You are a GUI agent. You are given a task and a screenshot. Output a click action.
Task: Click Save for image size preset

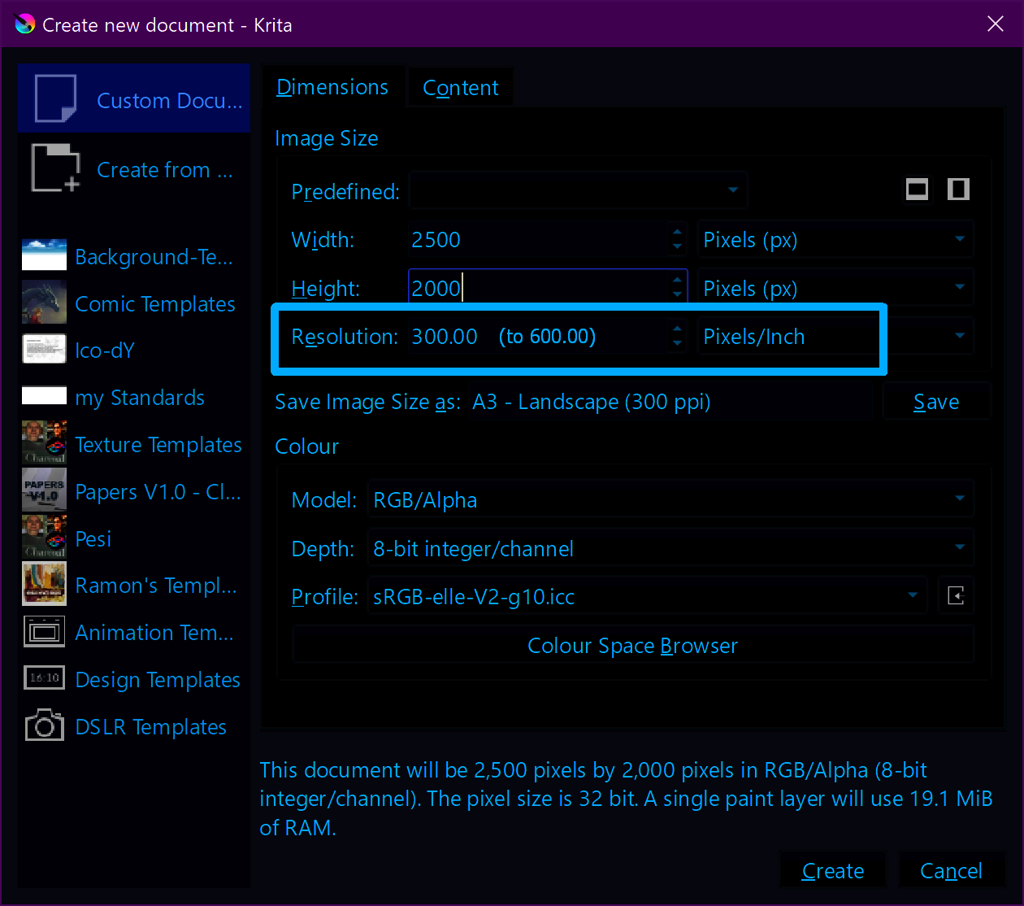click(x=936, y=402)
